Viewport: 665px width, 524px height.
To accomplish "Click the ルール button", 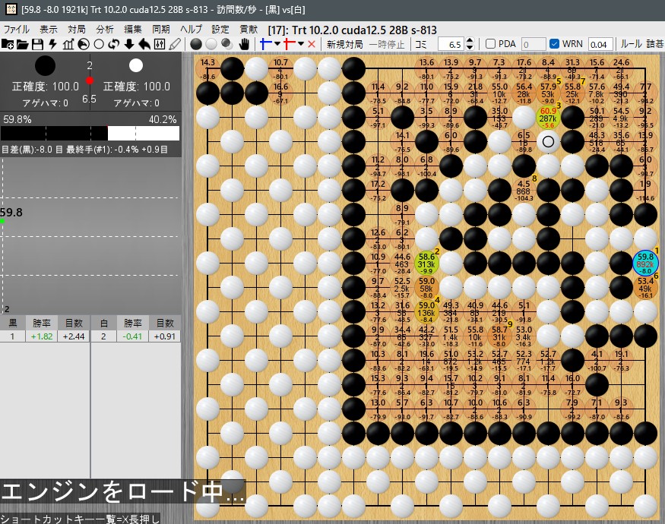I will (x=631, y=44).
